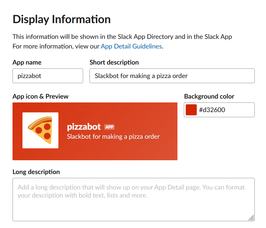Image resolution: width=266 pixels, height=228 pixels.
Task: Click the APP badge next to pizzabot
Action: 109,127
